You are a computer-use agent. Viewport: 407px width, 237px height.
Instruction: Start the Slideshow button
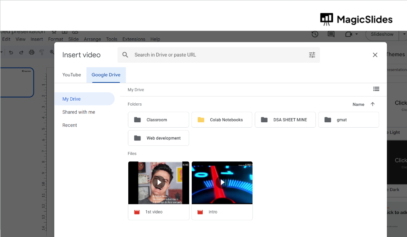click(382, 35)
